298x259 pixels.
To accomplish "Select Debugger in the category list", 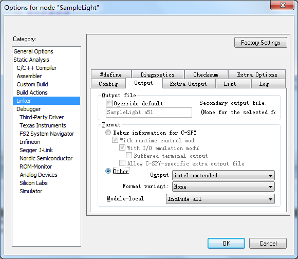I will (28, 109).
